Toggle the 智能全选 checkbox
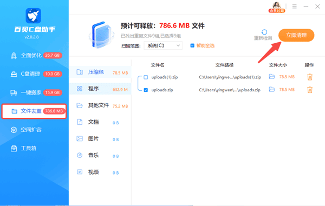The image size is (325, 206). pyautogui.click(x=192, y=45)
